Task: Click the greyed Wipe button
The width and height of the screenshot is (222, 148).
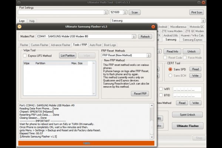Action: (87, 55)
